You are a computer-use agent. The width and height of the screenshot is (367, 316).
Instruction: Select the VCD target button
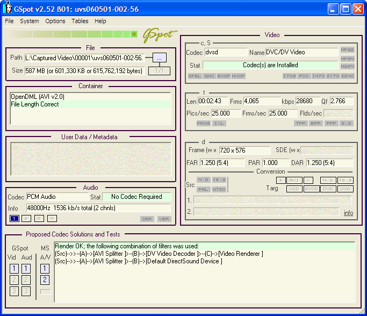tap(294, 189)
